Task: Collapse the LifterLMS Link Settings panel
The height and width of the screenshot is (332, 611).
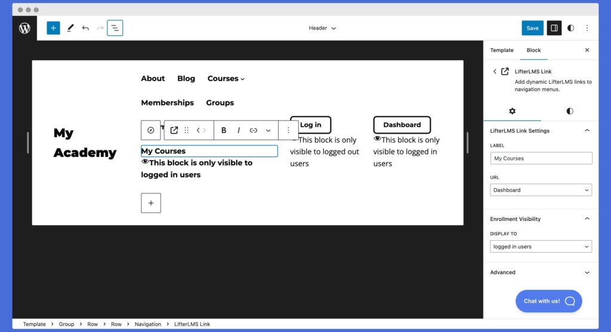Action: point(540,131)
